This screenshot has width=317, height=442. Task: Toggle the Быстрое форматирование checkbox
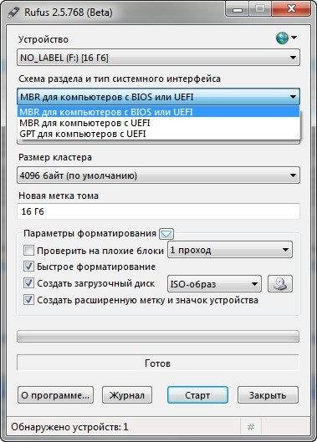(28, 267)
